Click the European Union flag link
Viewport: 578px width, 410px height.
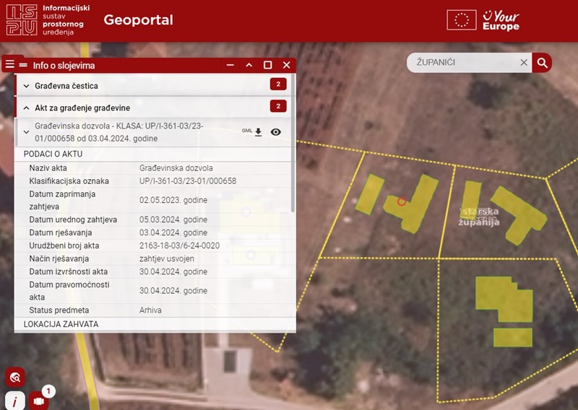tap(461, 20)
